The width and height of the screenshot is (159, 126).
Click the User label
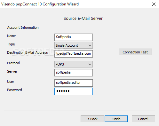(x=11, y=82)
